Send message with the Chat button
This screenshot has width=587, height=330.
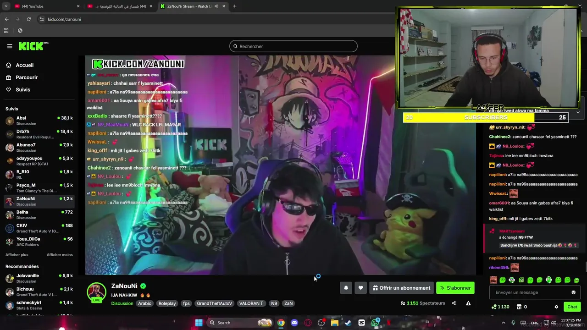[572, 307]
